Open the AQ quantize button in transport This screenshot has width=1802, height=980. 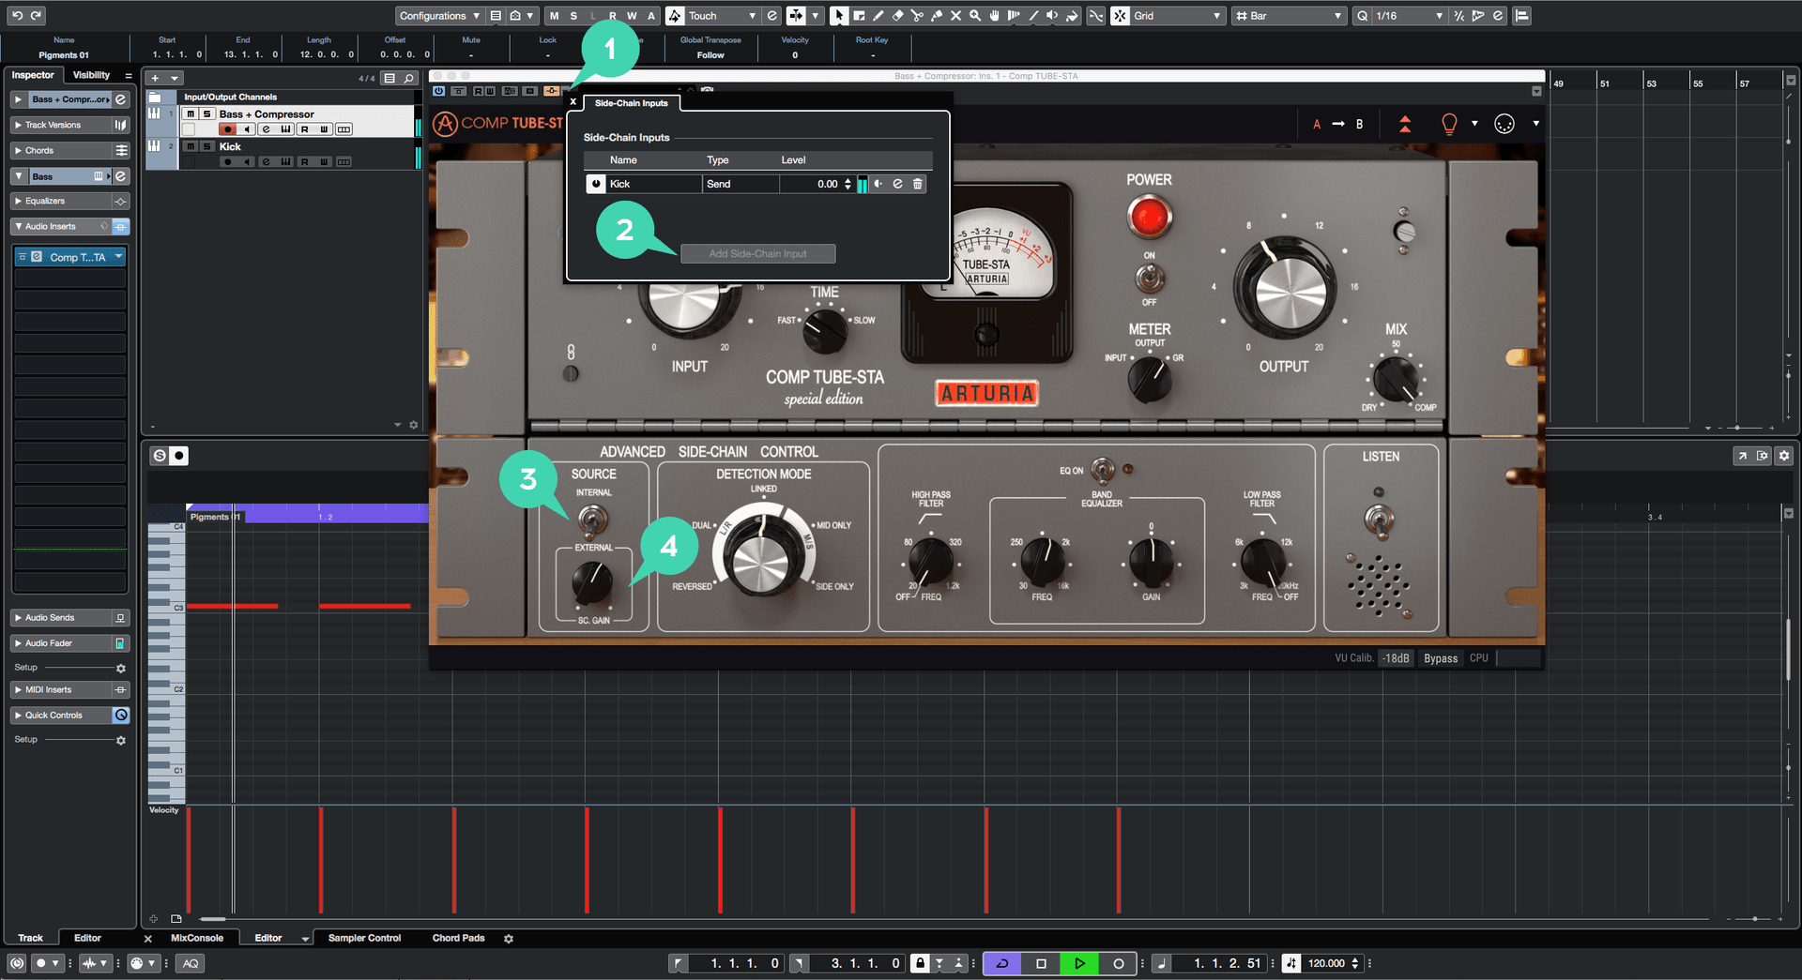pyautogui.click(x=191, y=963)
